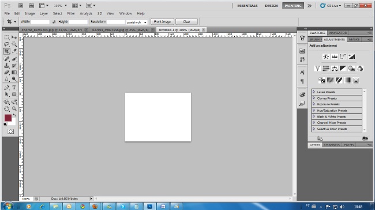Viewport: 375px width, 210px height.
Task: Swap foreground and background colors
Action: [14, 115]
